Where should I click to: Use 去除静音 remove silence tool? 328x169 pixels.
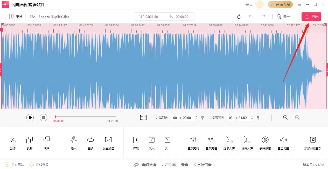(x=265, y=143)
